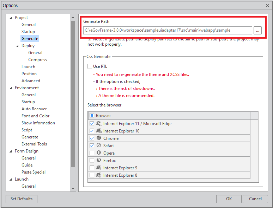Collapse the Environment tree node
This screenshot has width=273, height=208.
11,88
